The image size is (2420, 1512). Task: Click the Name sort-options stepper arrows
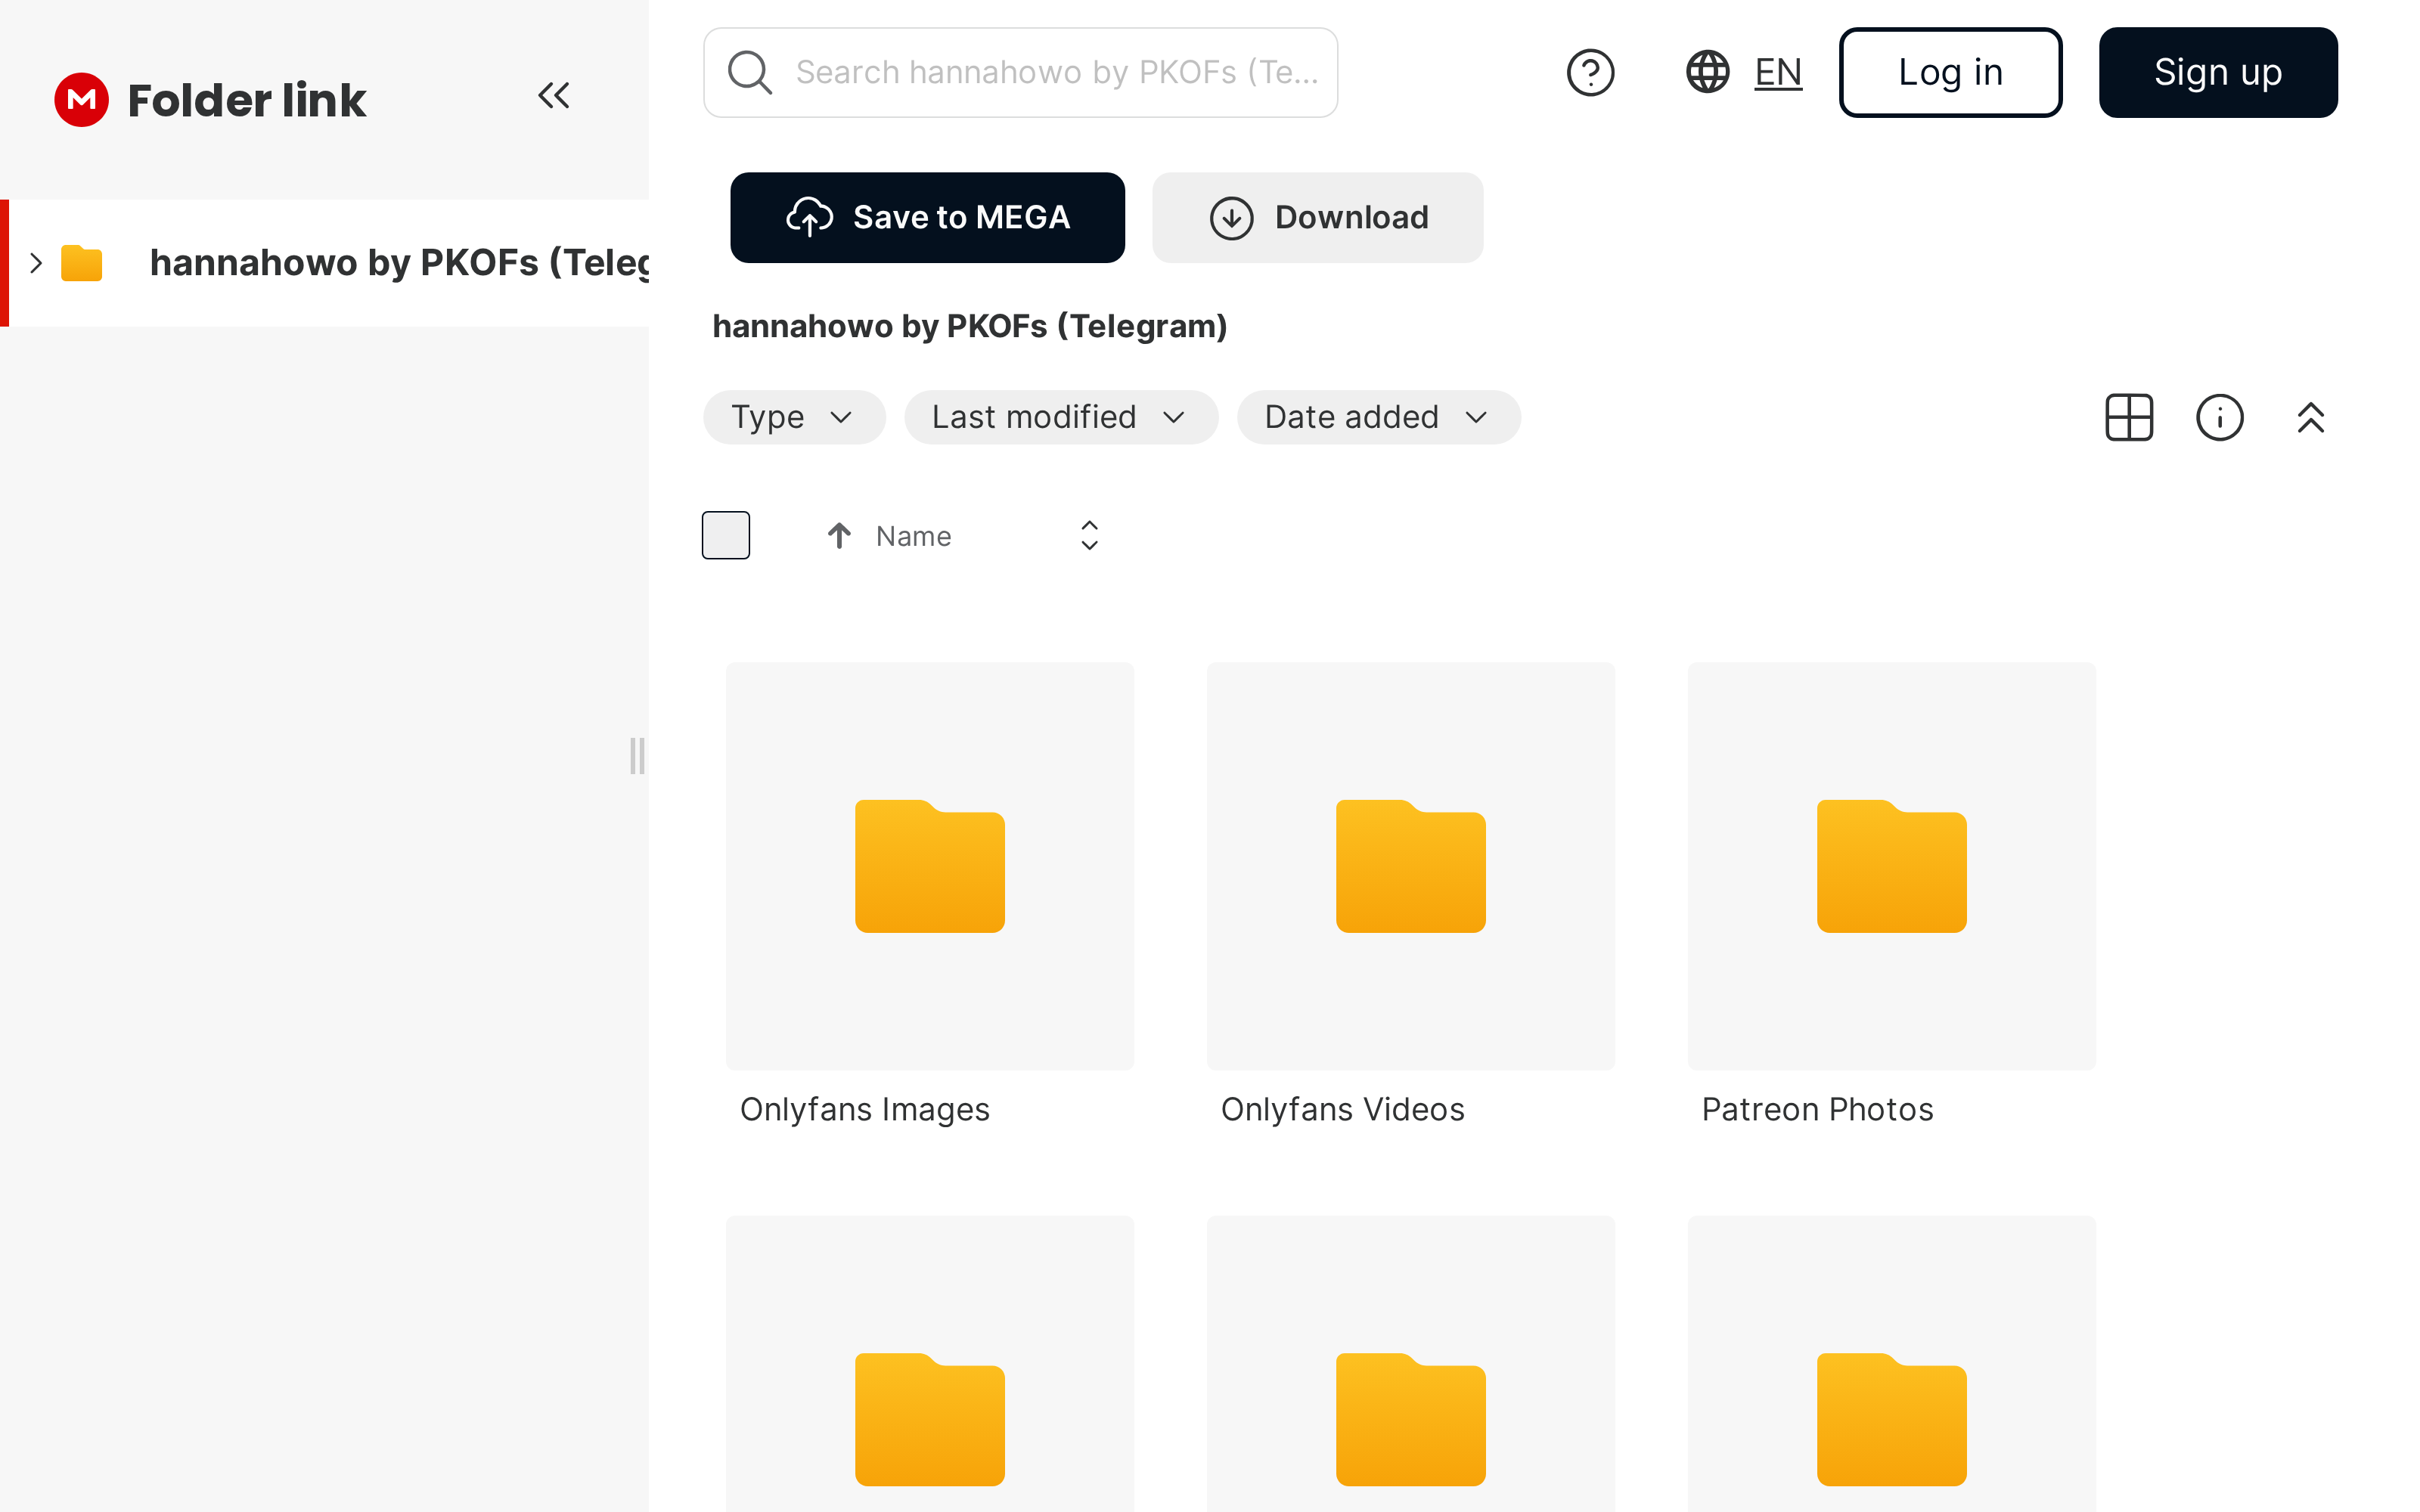click(x=1089, y=536)
